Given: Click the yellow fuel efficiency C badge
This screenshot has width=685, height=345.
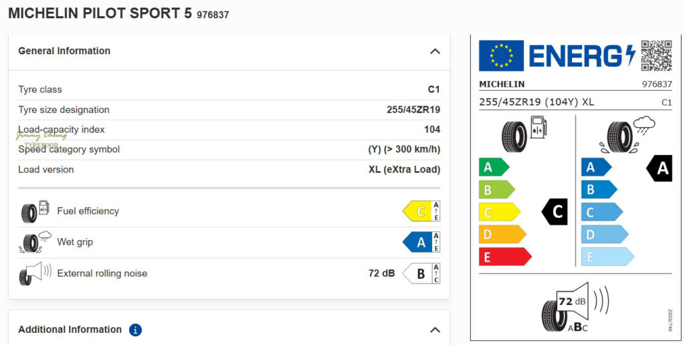Looking at the screenshot, I should click(x=421, y=211).
